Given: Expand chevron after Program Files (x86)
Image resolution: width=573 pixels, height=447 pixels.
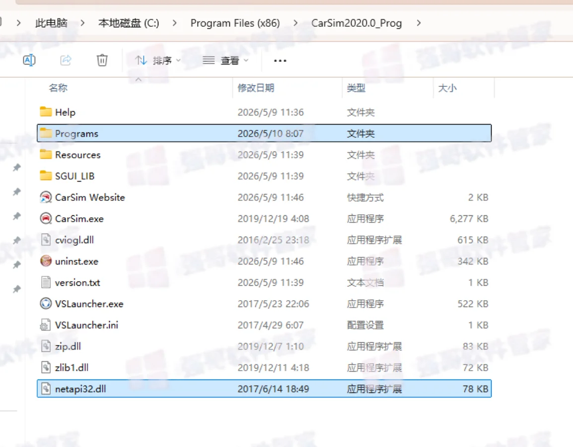Looking at the screenshot, I should pos(295,23).
